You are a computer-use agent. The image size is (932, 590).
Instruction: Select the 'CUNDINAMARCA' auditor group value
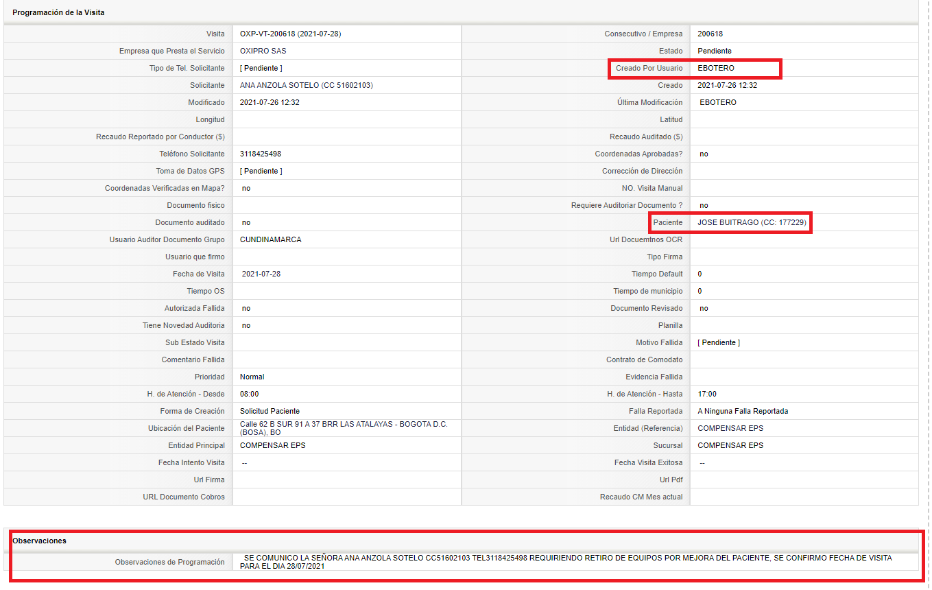click(x=270, y=239)
